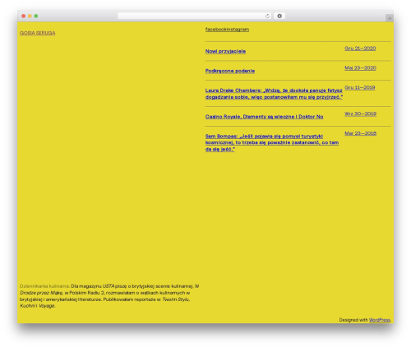Click the italic word Voyage in bio

(47, 306)
